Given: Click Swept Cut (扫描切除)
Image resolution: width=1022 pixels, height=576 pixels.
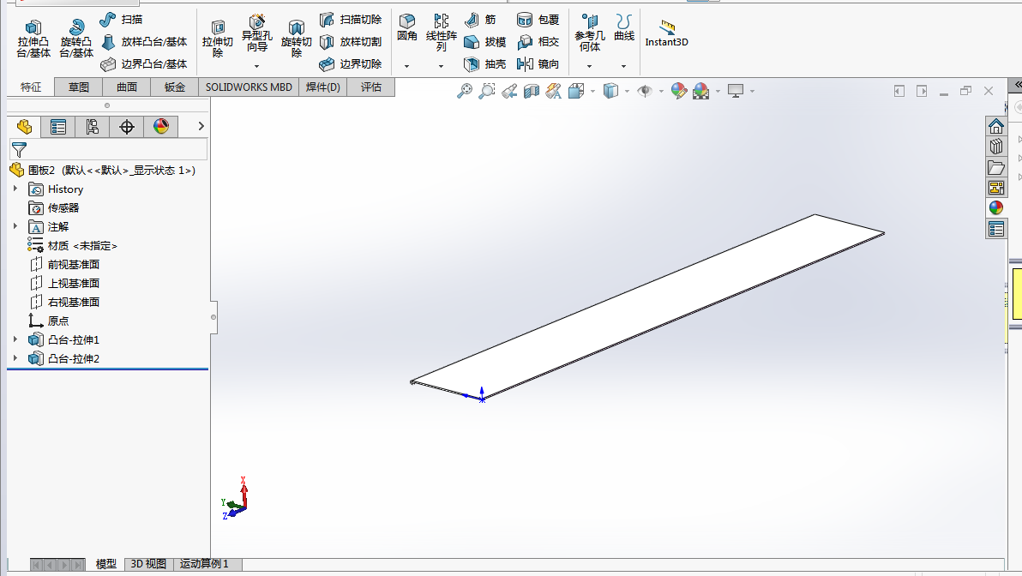Looking at the screenshot, I should [x=351, y=20].
